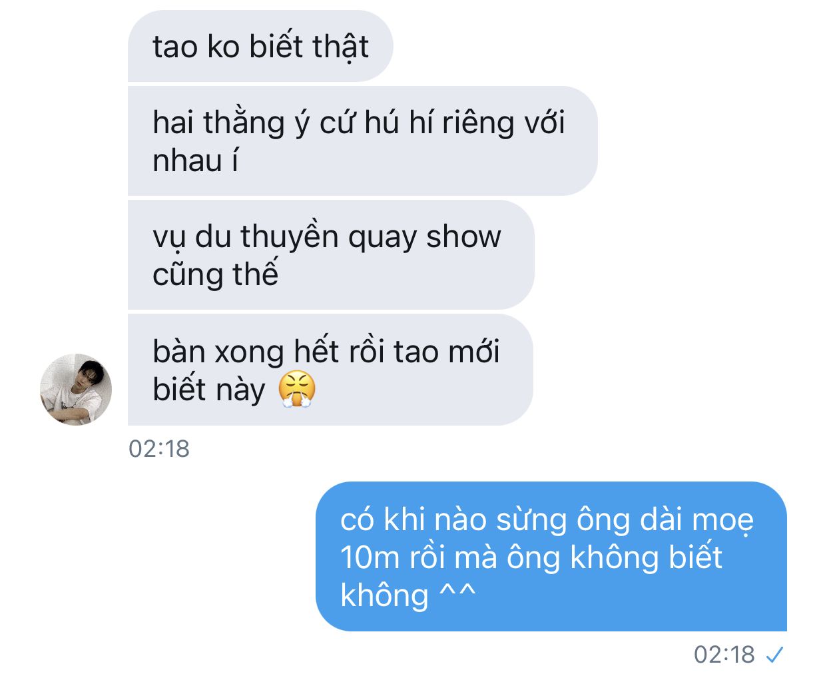Screen dimensions: 827x680
Task: Select the "tao ko biết thật" message bubble
Action: click(x=260, y=46)
